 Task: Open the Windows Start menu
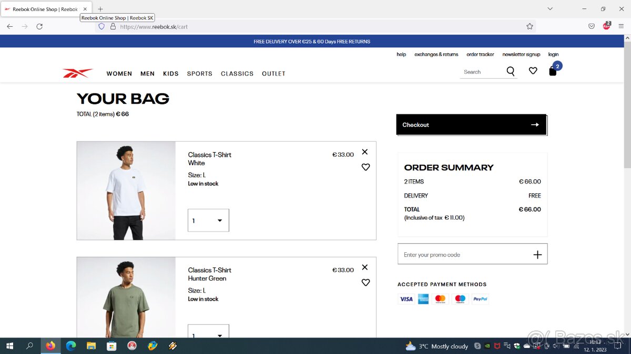click(9, 346)
